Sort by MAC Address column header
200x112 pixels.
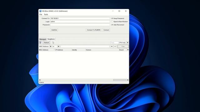point(47,50)
